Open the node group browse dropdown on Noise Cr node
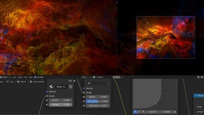Viewport: 204px width, 115px height. coord(52,87)
